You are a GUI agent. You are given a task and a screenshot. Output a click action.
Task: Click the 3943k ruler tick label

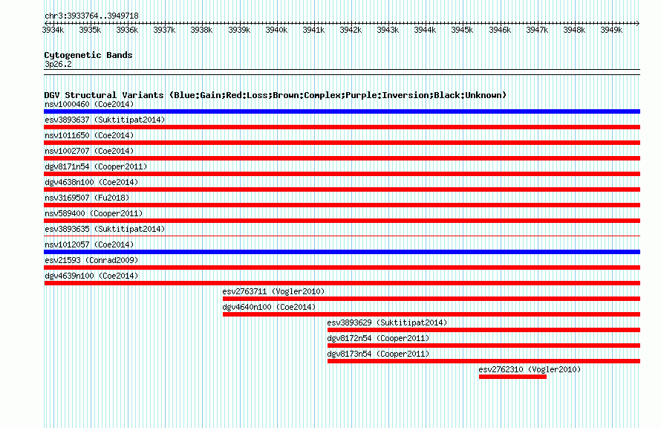tap(388, 30)
